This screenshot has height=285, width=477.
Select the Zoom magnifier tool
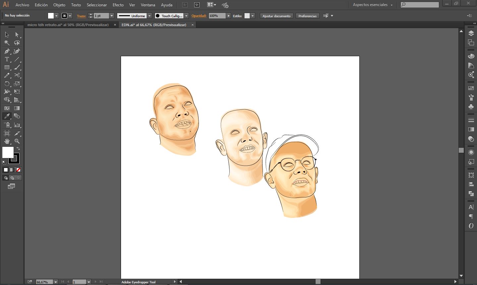17,141
